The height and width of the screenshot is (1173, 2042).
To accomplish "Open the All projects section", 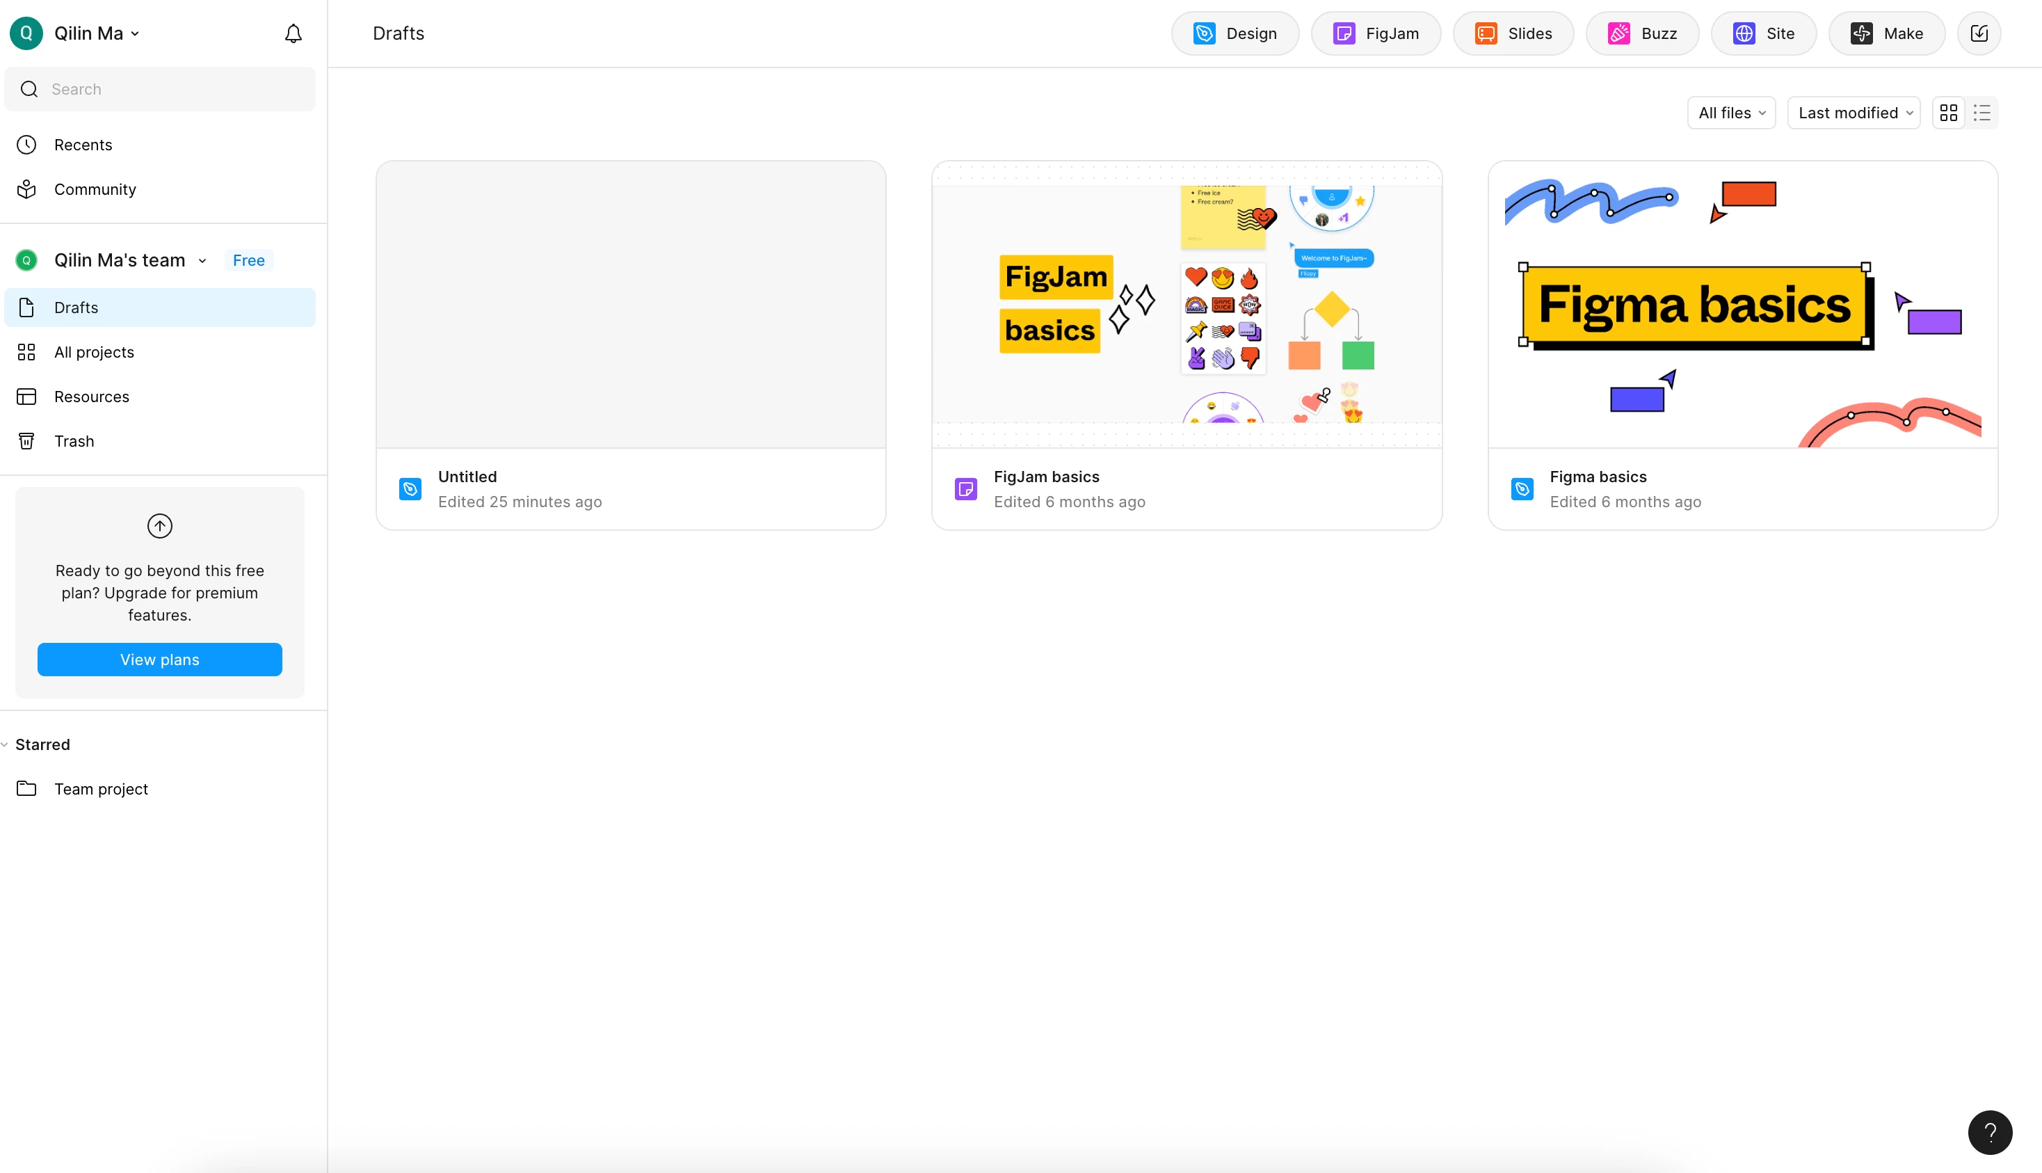I will [x=93, y=352].
